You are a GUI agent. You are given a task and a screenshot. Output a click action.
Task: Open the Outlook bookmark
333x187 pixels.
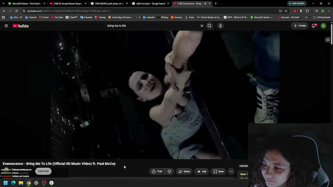tap(31, 17)
